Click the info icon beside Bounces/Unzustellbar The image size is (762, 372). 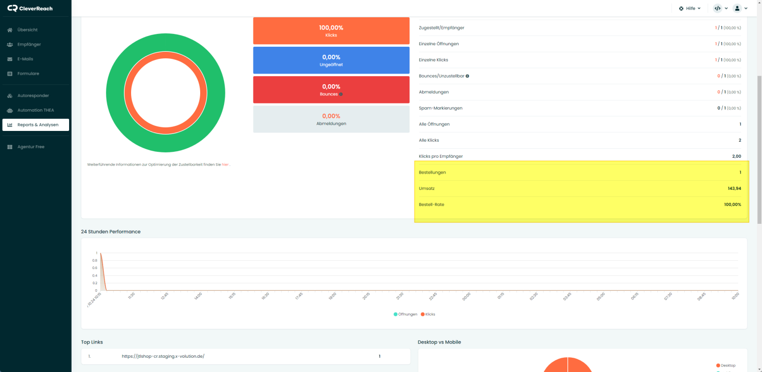(467, 76)
